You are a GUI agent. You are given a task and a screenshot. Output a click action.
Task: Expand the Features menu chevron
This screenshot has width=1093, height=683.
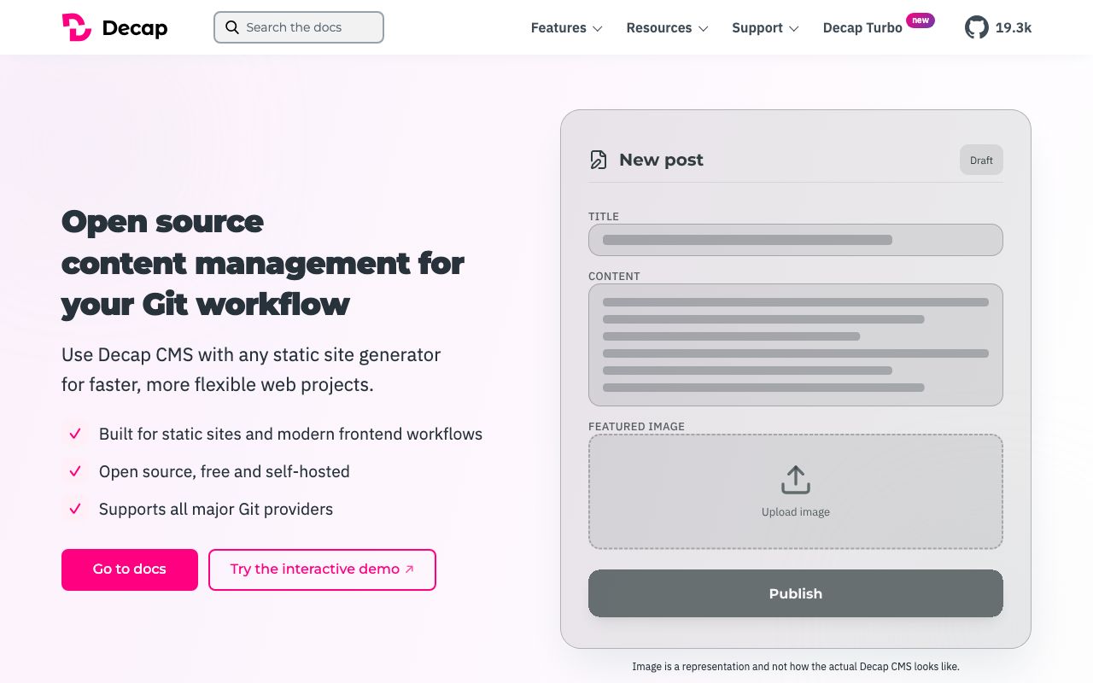(x=598, y=28)
